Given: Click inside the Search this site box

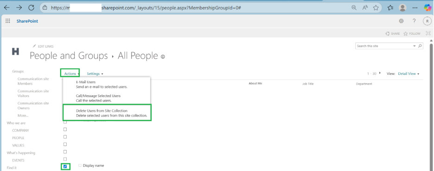Looking at the screenshot, I should pos(384,46).
